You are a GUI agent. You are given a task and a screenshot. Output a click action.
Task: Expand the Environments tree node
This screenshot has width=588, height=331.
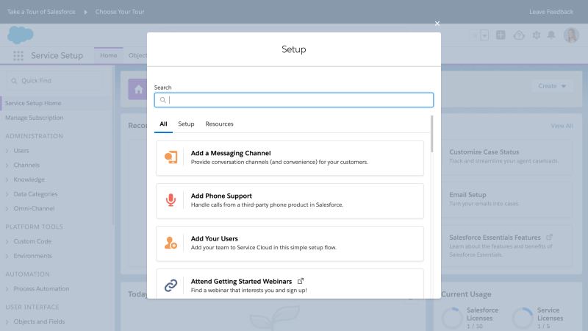point(7,256)
